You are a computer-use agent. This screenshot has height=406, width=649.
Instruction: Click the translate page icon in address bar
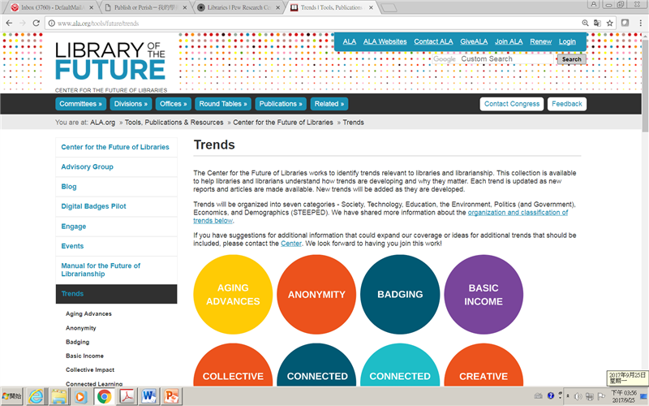(598, 23)
